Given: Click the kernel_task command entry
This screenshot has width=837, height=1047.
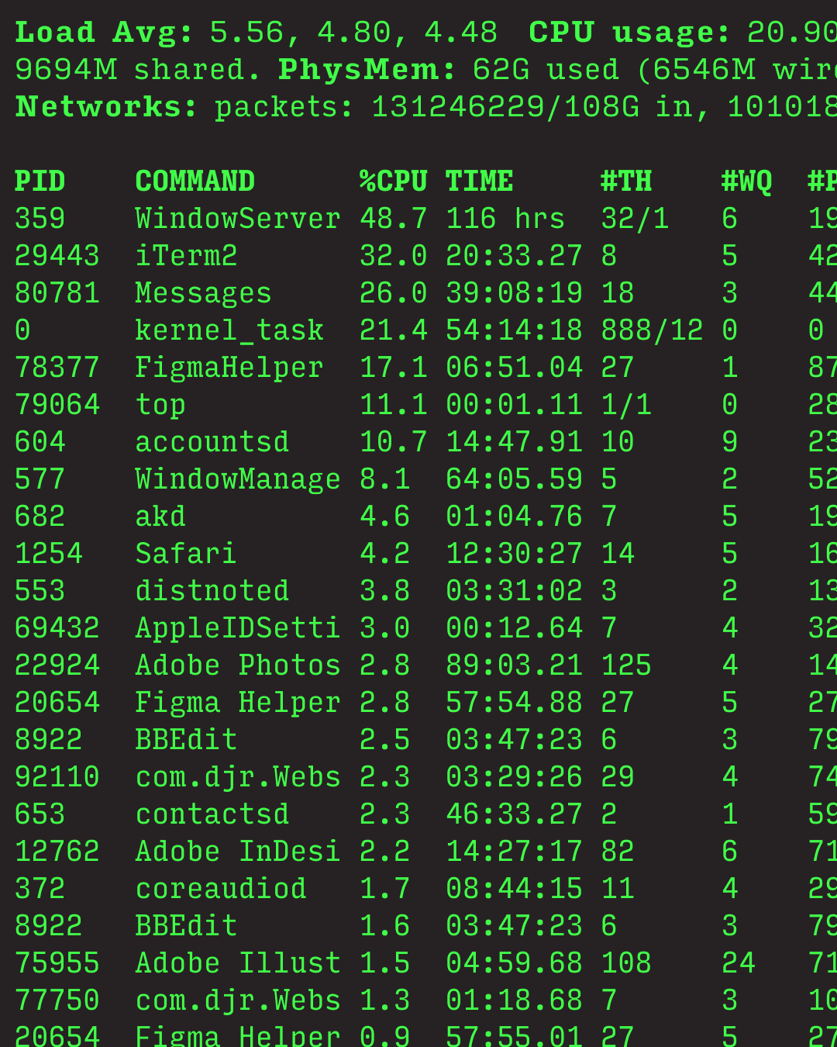Looking at the screenshot, I should click(229, 330).
